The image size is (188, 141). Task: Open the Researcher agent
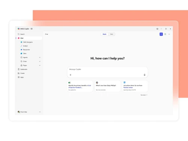tap(25, 50)
